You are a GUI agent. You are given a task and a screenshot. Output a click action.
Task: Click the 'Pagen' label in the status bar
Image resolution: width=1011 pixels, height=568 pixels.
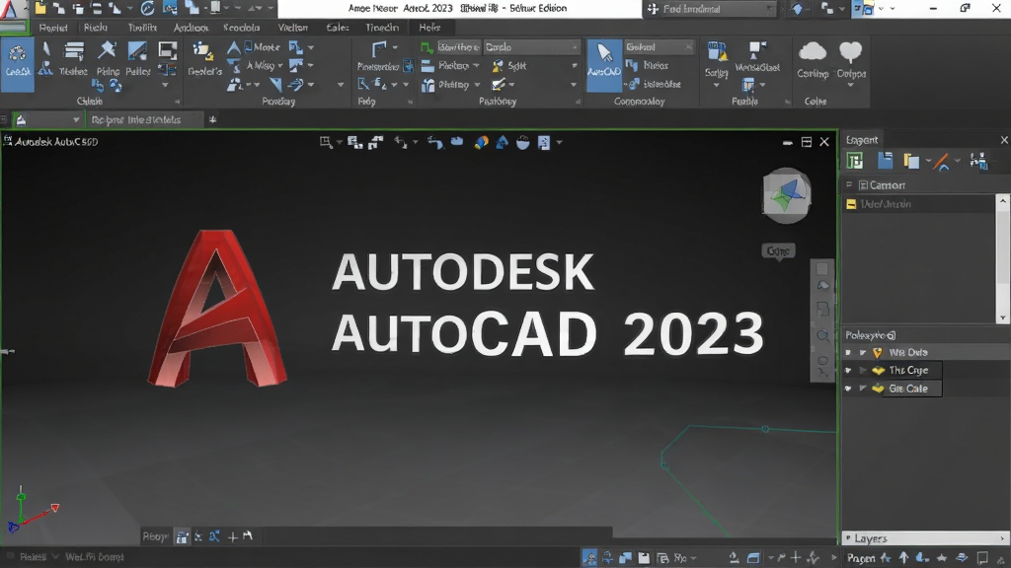(861, 558)
